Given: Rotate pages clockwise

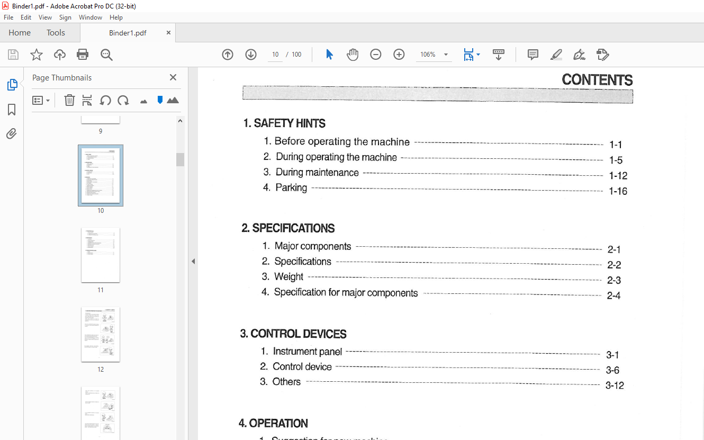Looking at the screenshot, I should tap(123, 100).
